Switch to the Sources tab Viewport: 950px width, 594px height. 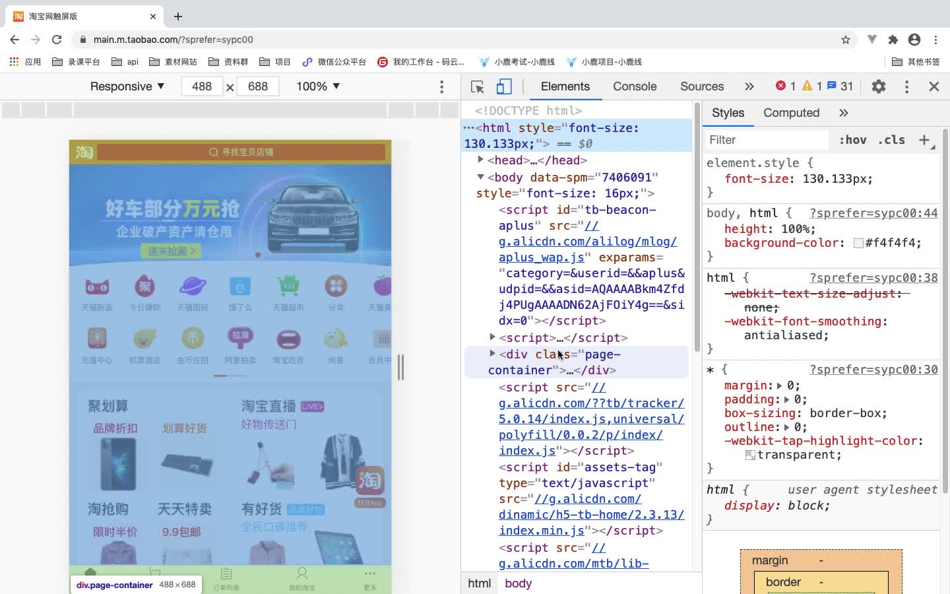tap(702, 86)
